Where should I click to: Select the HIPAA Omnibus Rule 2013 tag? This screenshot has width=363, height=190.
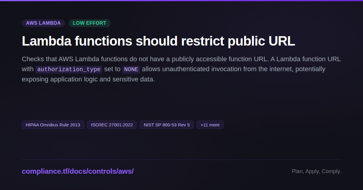click(53, 125)
